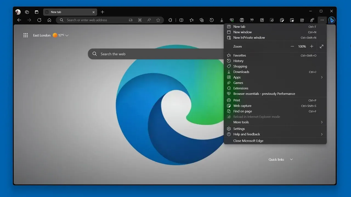Close the Settings and more ellipsis menu

tap(322, 20)
